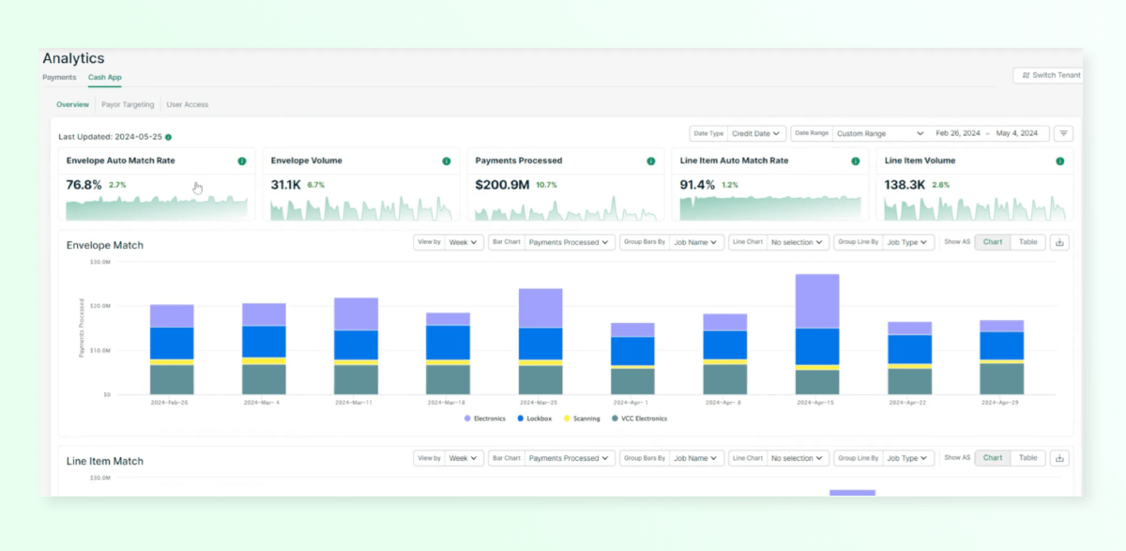Open the Payments Processed info icon
The height and width of the screenshot is (551, 1126).
coord(650,161)
